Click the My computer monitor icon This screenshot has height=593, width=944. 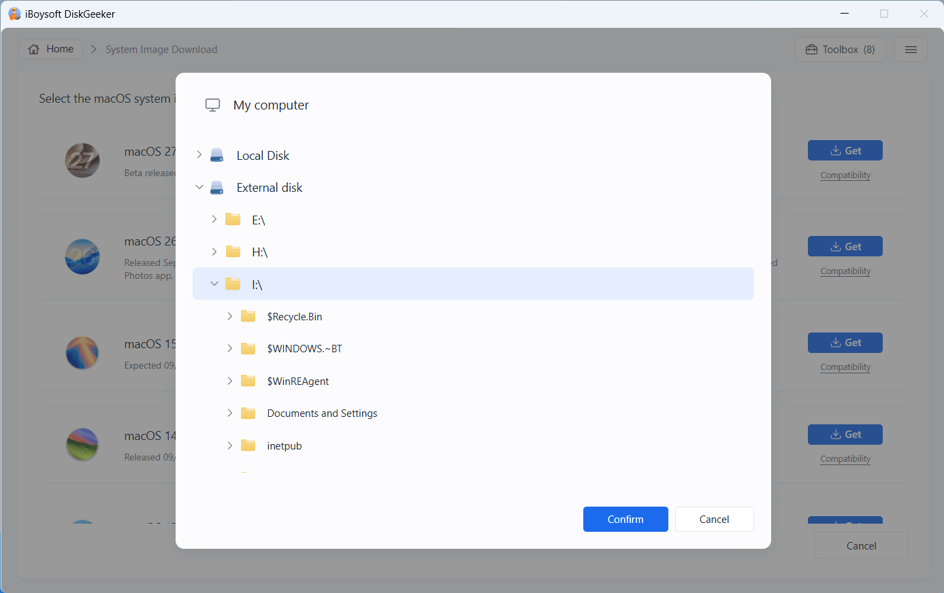point(212,105)
